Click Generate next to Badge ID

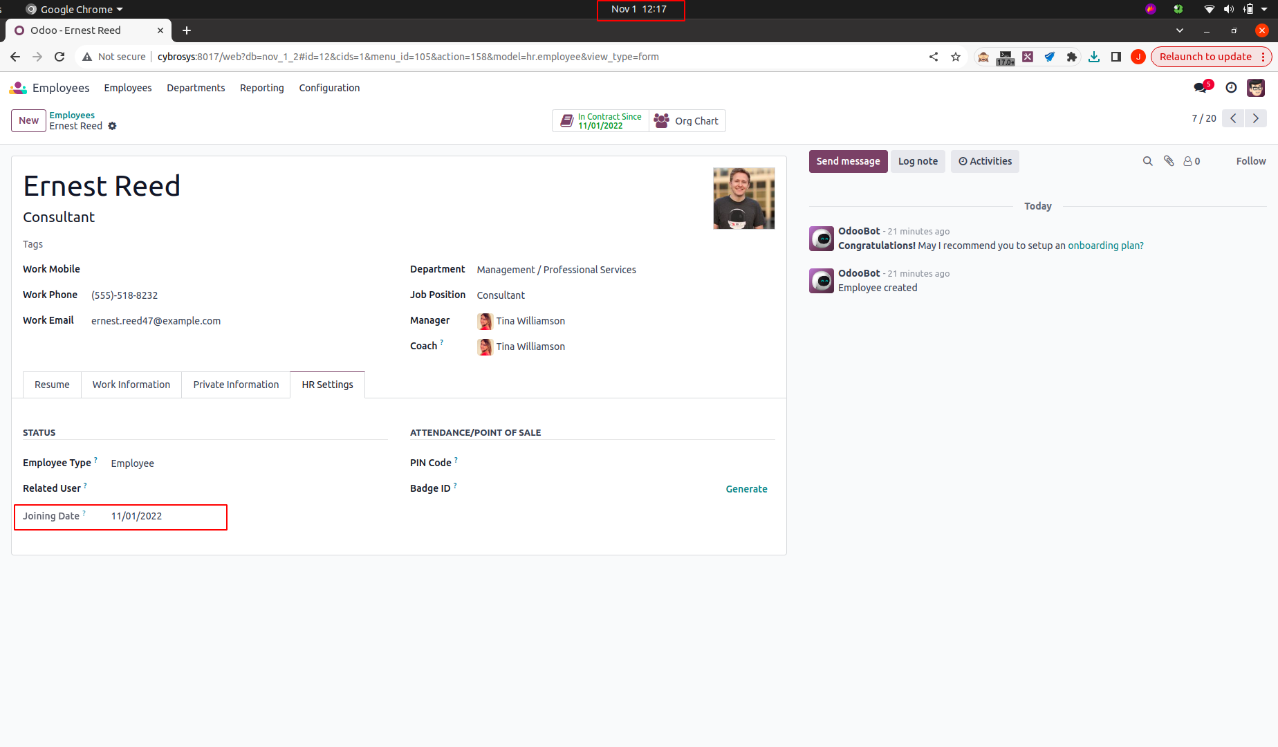746,489
